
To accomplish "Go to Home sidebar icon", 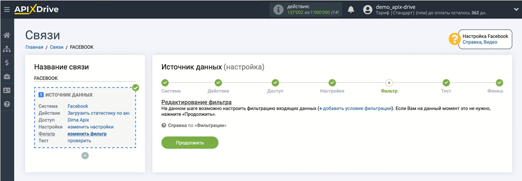I will pos(7,35).
